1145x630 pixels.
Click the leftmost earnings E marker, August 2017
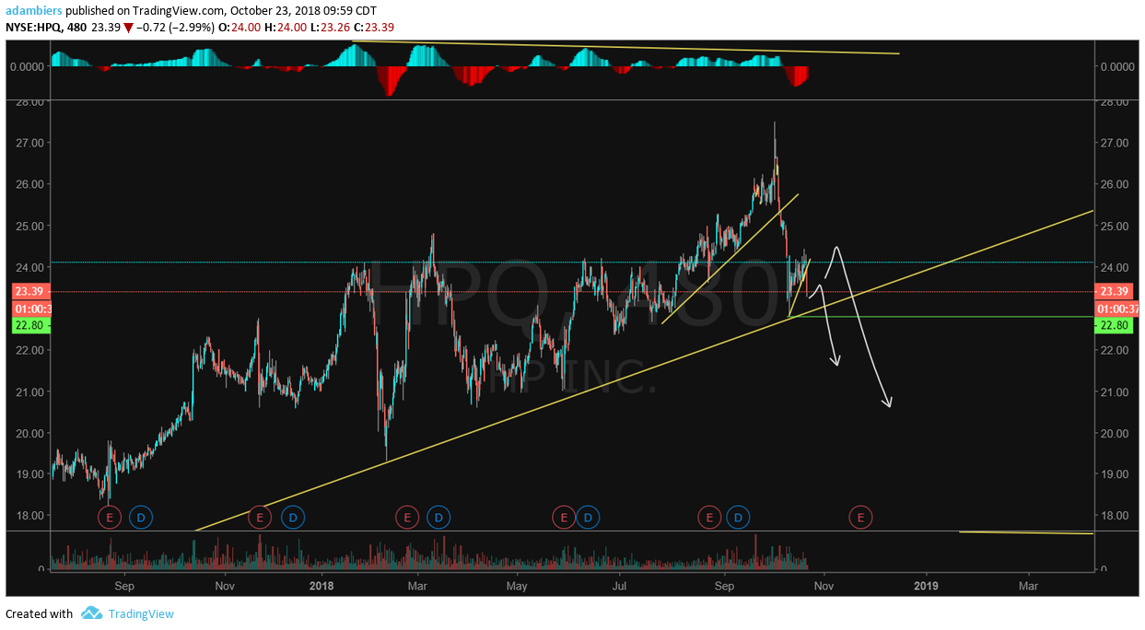point(110,518)
